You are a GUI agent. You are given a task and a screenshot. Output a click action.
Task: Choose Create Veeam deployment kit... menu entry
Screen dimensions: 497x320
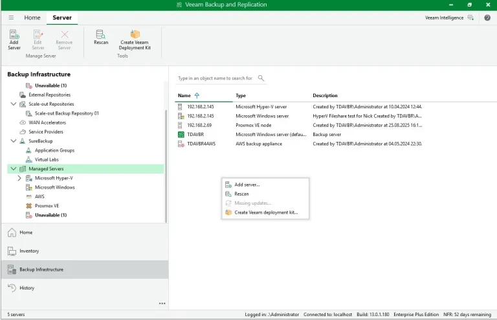pos(265,212)
